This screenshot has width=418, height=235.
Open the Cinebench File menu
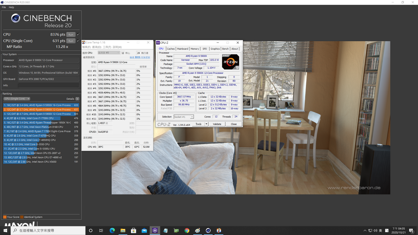coord(4,7)
